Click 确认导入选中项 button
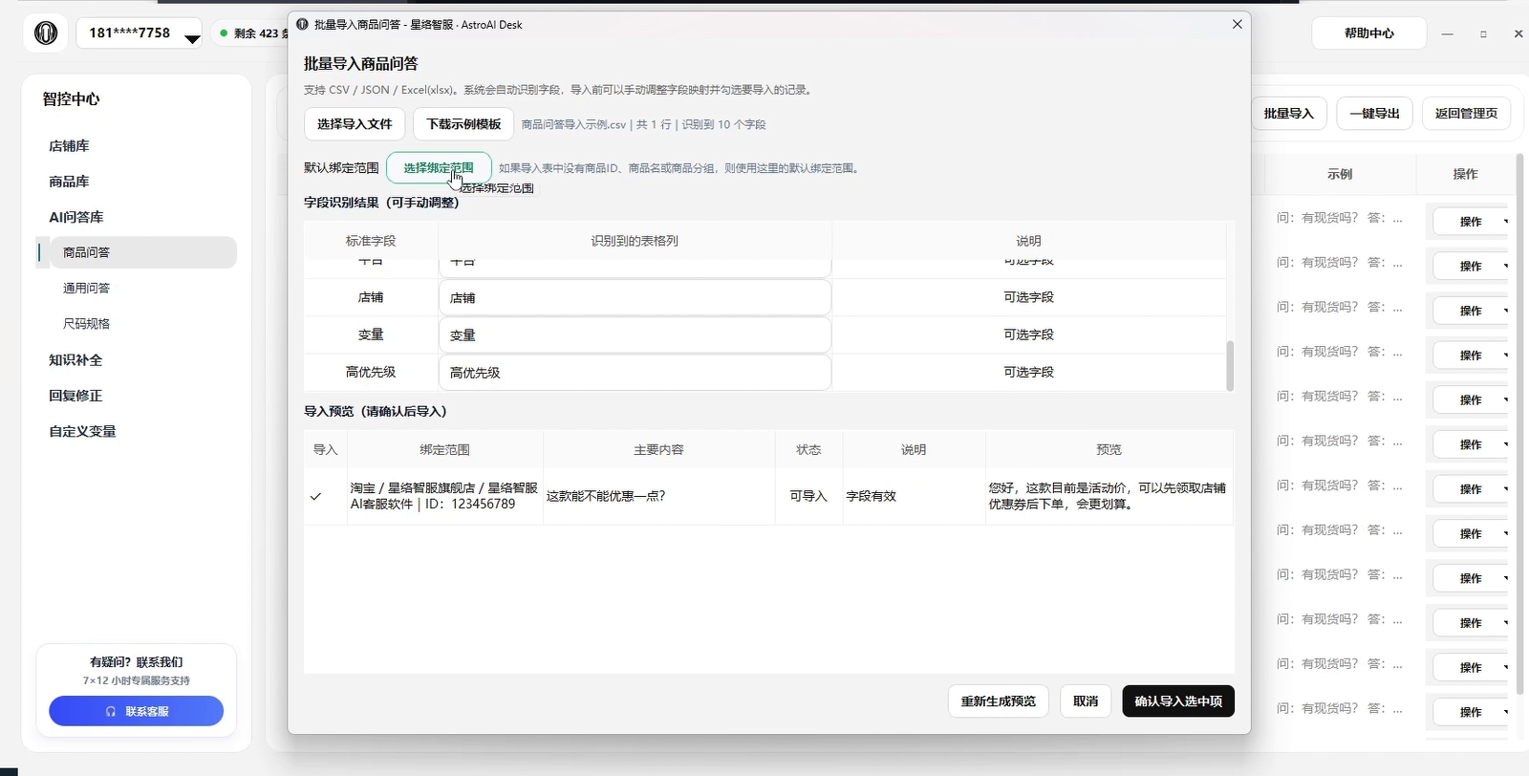 tap(1178, 701)
